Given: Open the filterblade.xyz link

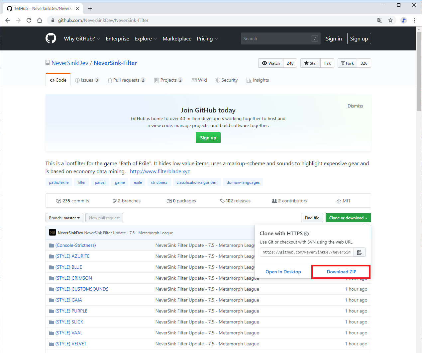Looking at the screenshot, I should click(x=160, y=171).
